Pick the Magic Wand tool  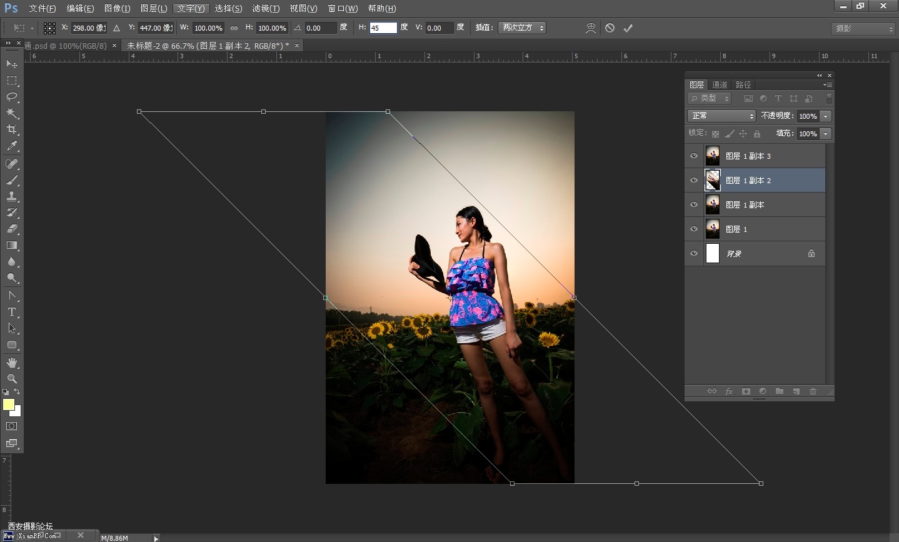12,113
